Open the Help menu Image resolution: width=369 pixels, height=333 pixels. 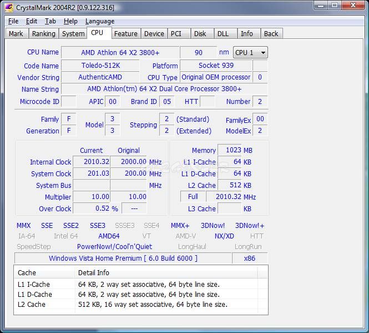(x=70, y=21)
